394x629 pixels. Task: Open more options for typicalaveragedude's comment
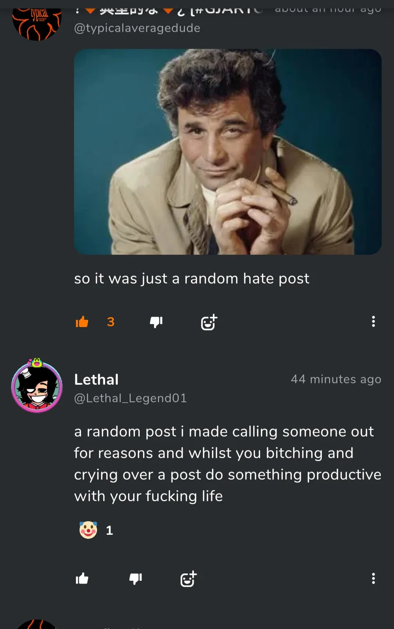click(x=373, y=322)
